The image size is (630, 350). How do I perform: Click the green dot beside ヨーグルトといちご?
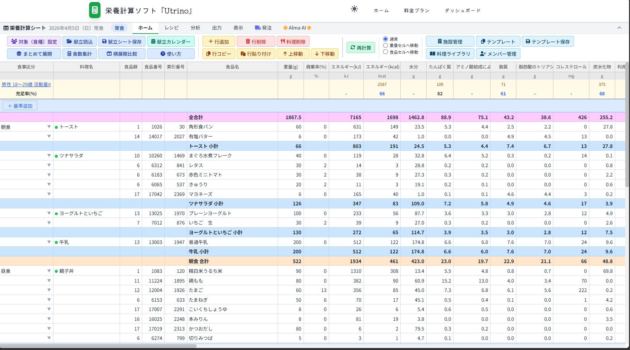(x=56, y=214)
